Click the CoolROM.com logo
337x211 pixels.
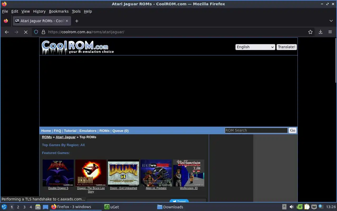78,47
